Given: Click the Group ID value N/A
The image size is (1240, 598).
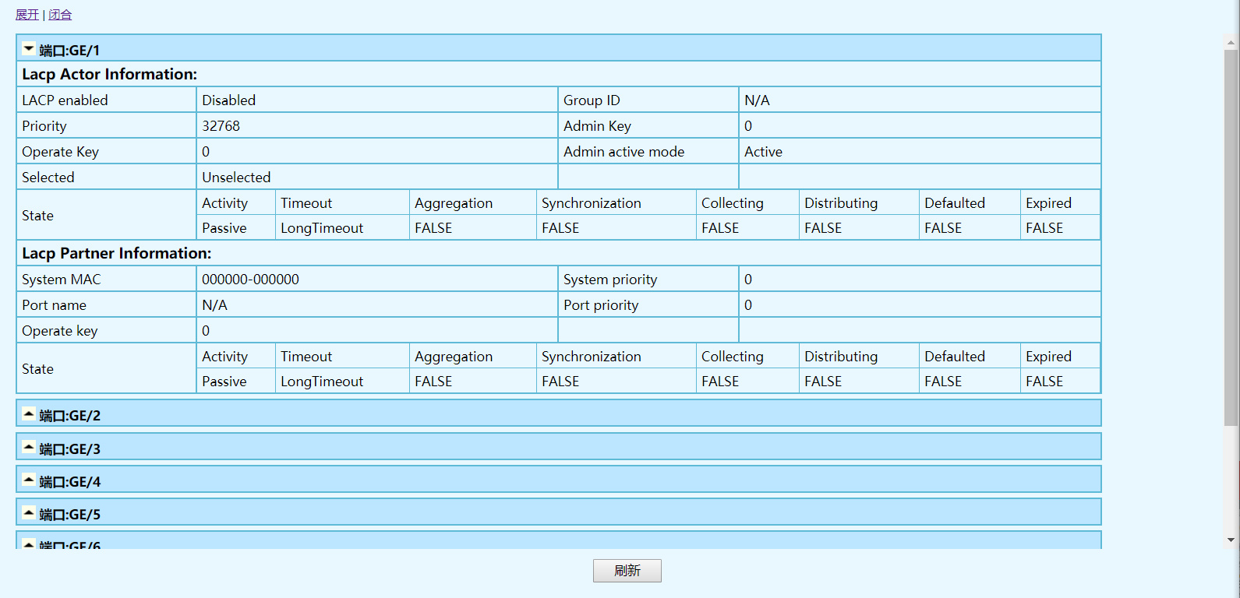Looking at the screenshot, I should pyautogui.click(x=757, y=100).
